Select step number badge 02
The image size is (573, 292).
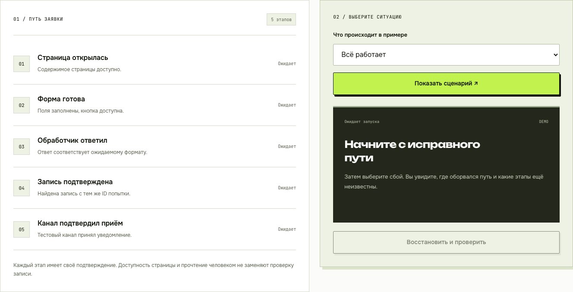(22, 105)
